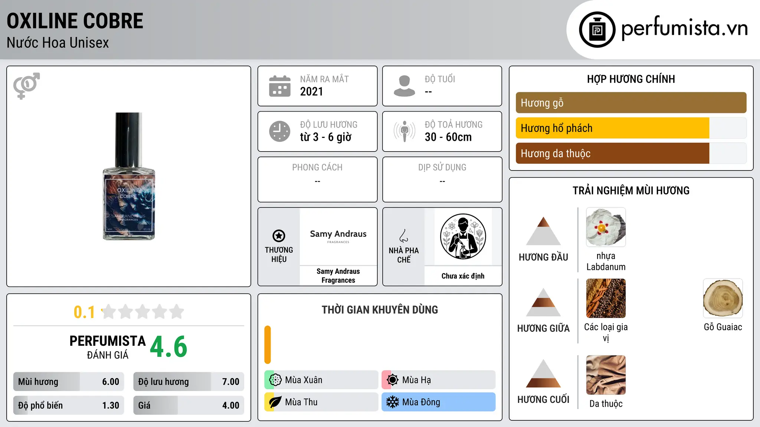Click the 0.1 user rating score
The width and height of the screenshot is (760, 427).
[x=84, y=312]
